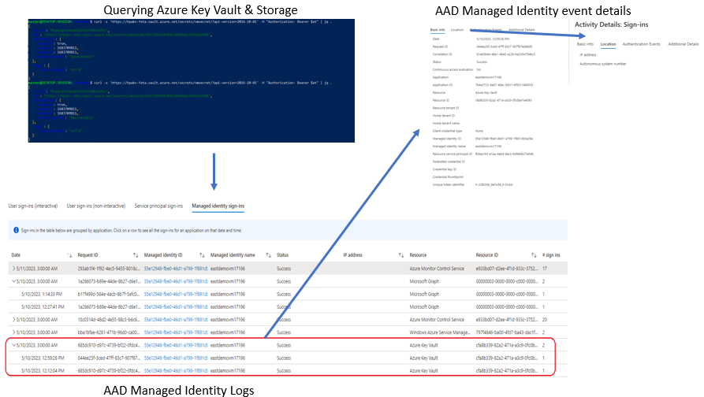Open Additional Details tab in Activity Details
This screenshot has width=704, height=397.
tap(683, 44)
